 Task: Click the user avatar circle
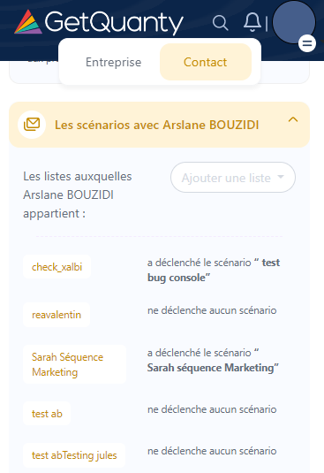294,22
